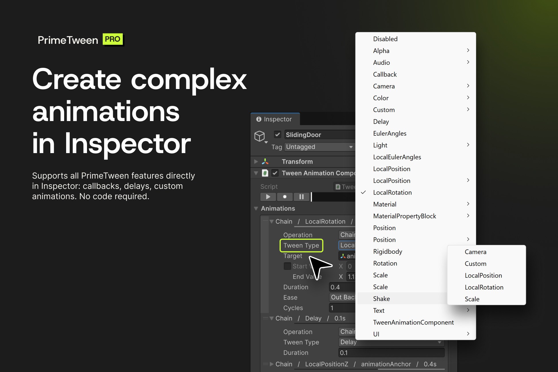Toggle Tween Animation Component enabled checkbox

[275, 173]
